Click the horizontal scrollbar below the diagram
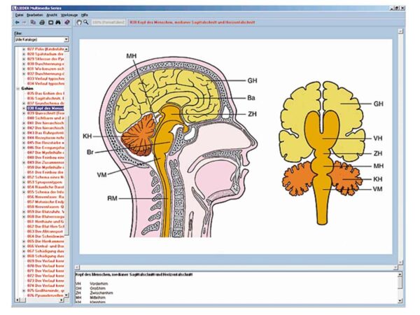The image size is (420, 315). (x=237, y=267)
